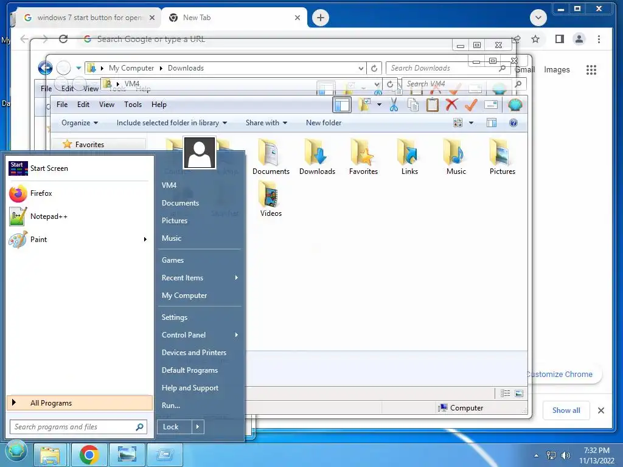Click the Lock button in Start menu
The width and height of the screenshot is (623, 467).
175,427
